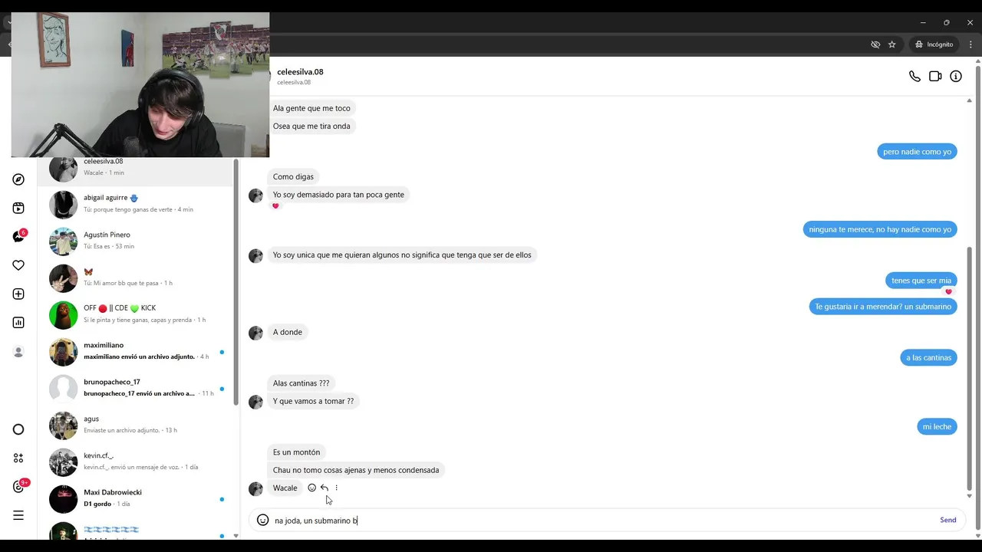Open the dashboard chart icon in sidebar
The image size is (982, 552).
pyautogui.click(x=18, y=323)
